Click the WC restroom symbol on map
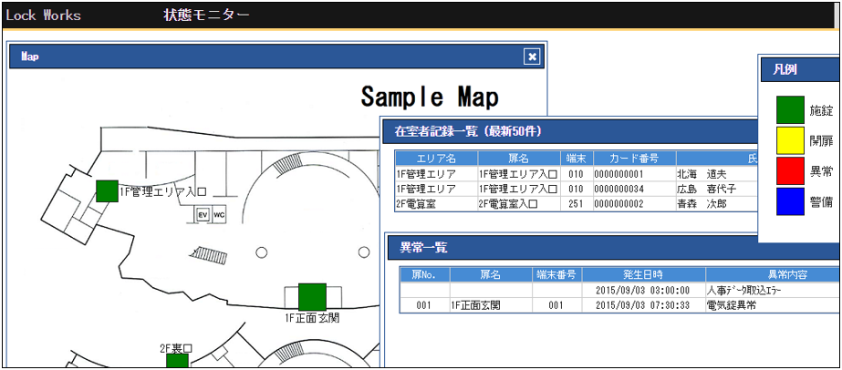The width and height of the screenshot is (842, 370). [x=219, y=215]
